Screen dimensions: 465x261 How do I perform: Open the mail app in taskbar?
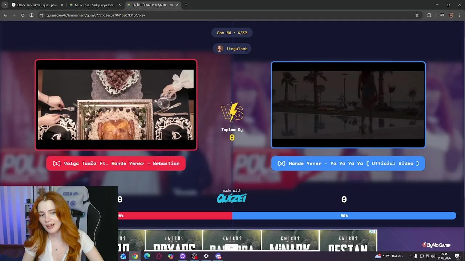(123, 256)
